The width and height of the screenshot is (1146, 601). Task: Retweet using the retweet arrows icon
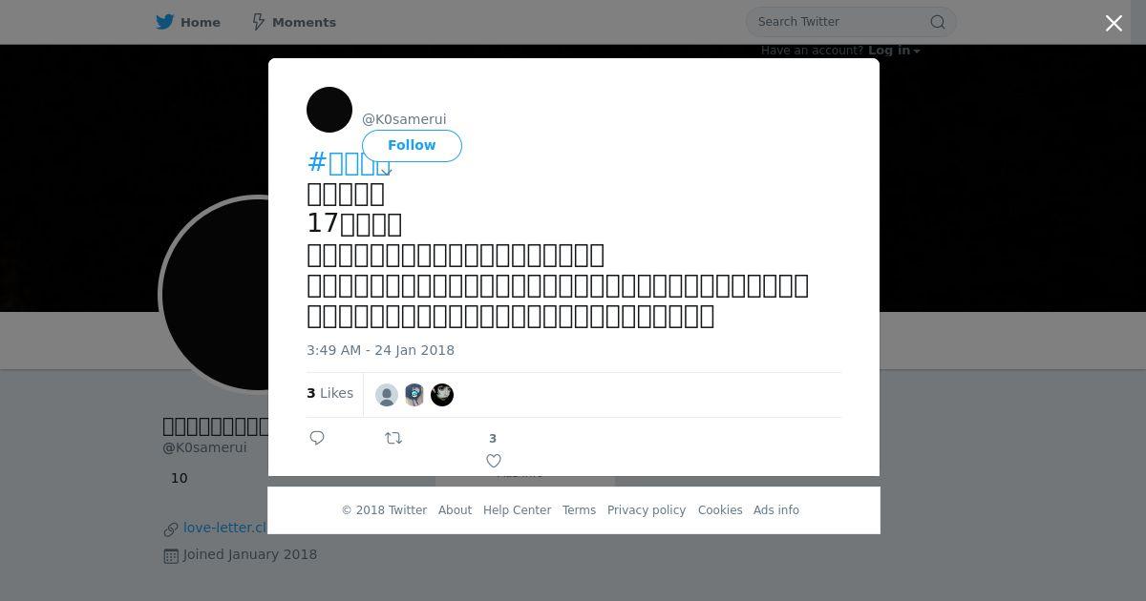pyautogui.click(x=393, y=438)
